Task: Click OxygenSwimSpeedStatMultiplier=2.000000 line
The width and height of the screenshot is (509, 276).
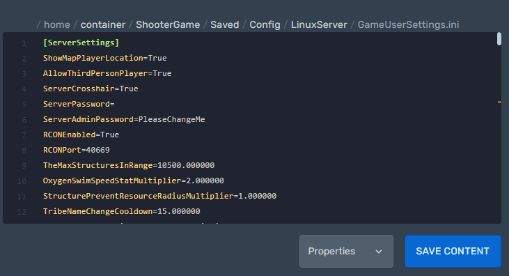Action: [x=134, y=181]
